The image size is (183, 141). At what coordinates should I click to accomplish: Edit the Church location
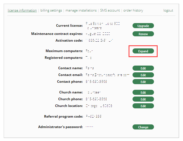[143, 106]
